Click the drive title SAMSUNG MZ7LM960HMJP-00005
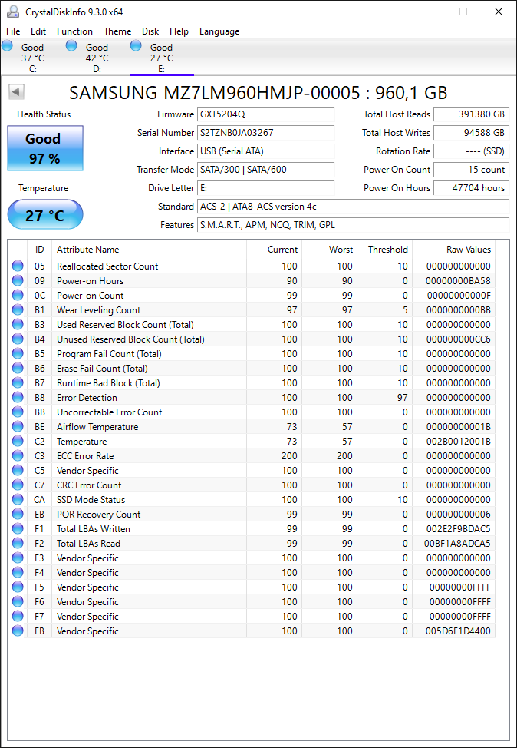Viewport: 517px width, 748px height. 215,93
